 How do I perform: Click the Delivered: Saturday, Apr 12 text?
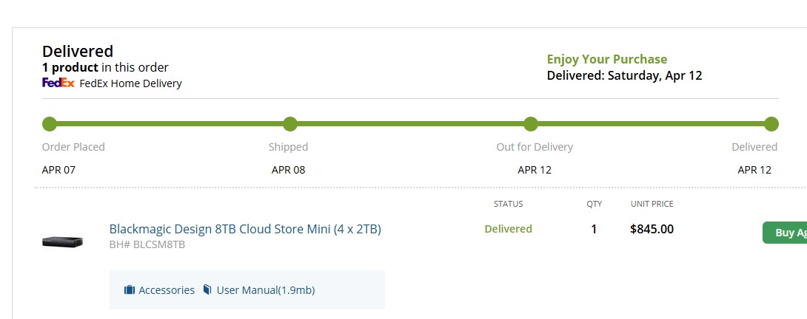click(624, 75)
